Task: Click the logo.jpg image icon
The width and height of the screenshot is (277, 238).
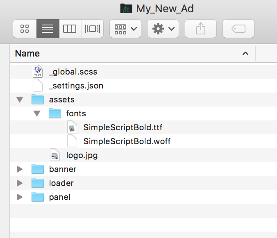Action: pyautogui.click(x=55, y=155)
